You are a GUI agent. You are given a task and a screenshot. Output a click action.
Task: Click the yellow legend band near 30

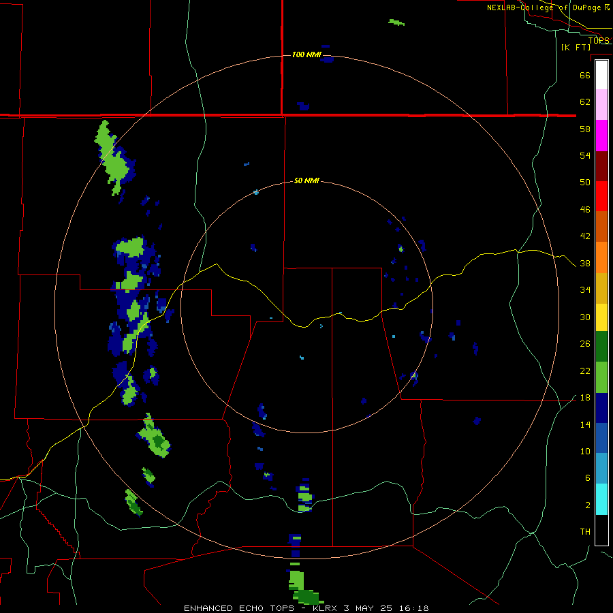(x=601, y=317)
